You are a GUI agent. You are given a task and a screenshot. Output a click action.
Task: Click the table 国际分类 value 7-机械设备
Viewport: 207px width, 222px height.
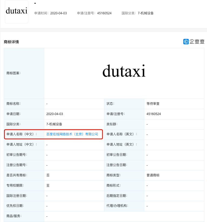click(54, 124)
